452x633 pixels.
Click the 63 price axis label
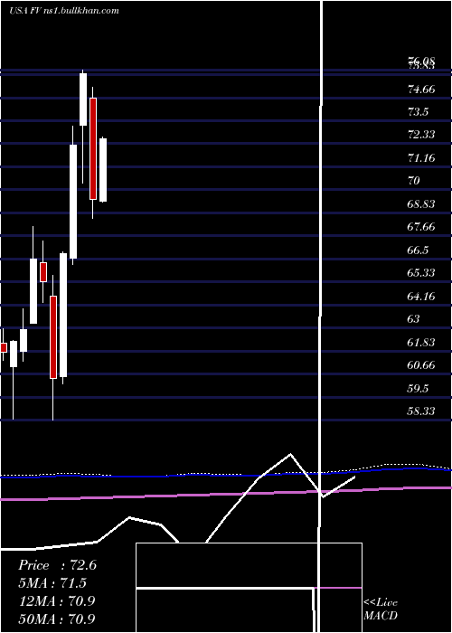414,319
